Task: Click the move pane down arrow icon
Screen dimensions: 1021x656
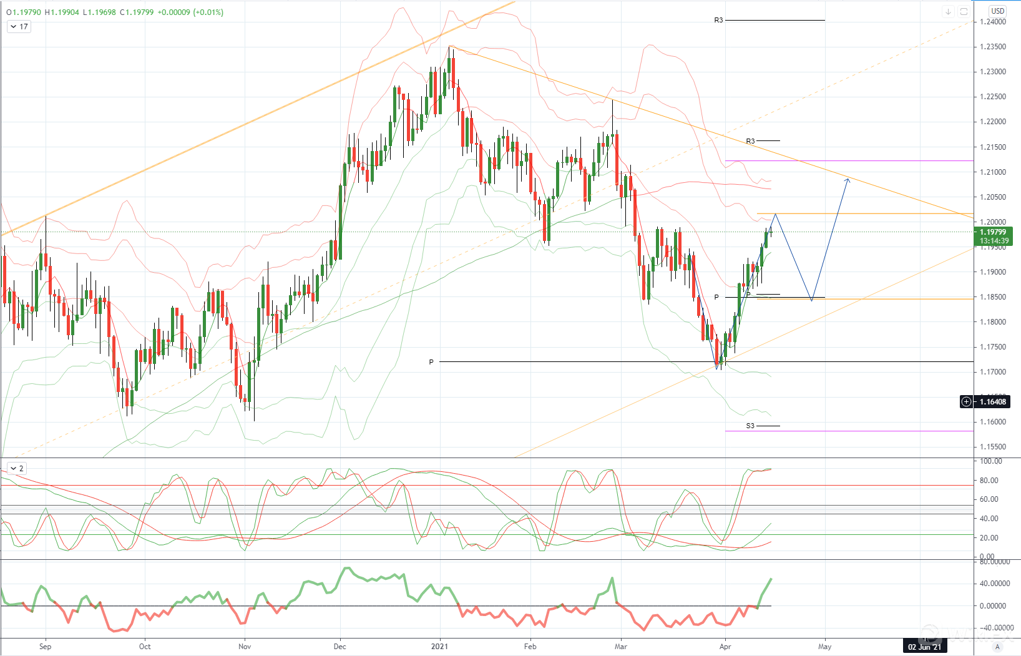Action: tap(948, 11)
